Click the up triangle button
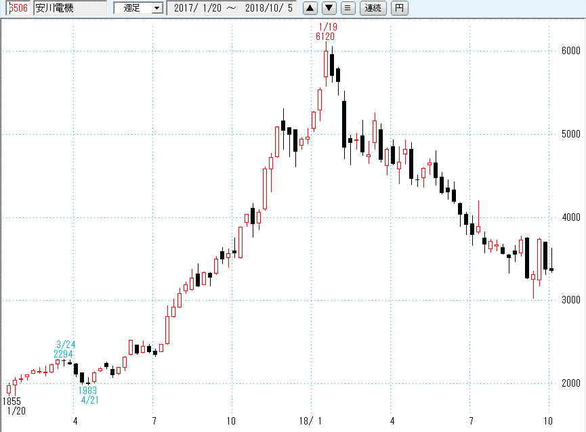This screenshot has width=586, height=432. [309, 8]
